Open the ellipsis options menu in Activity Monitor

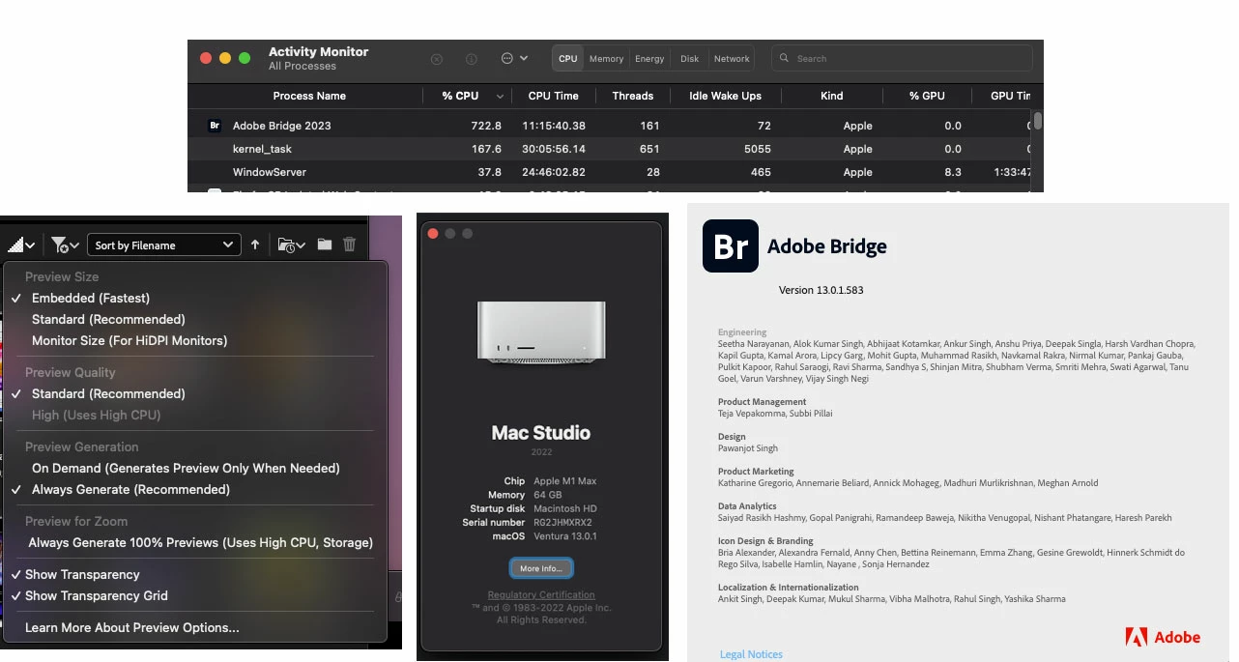pyautogui.click(x=514, y=59)
